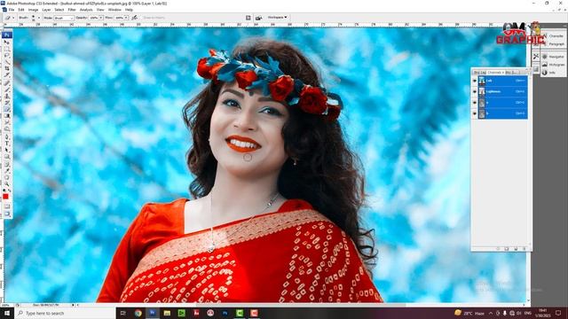Open the Window menu

point(114,10)
